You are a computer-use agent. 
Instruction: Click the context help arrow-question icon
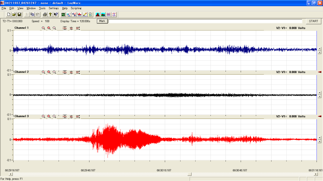pyautogui.click(x=56, y=14)
